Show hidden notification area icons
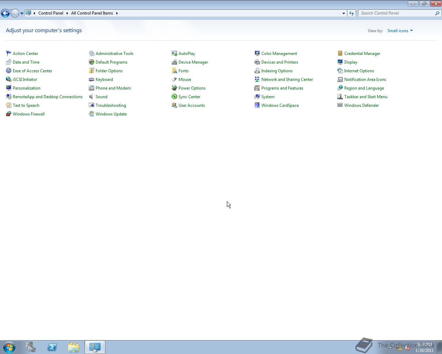Viewport: 442px width, 354px height. (x=391, y=348)
